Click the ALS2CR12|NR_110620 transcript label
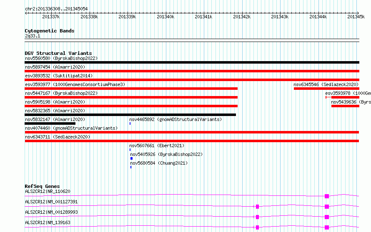Viewport: 371px width, 232px height. click(48, 191)
